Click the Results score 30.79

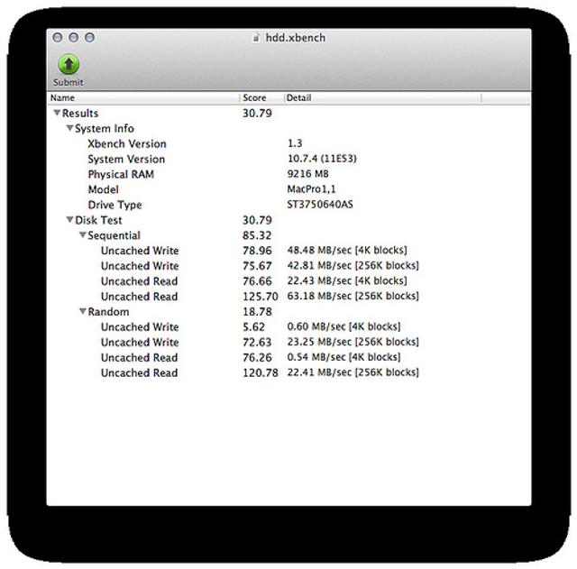coord(257,113)
